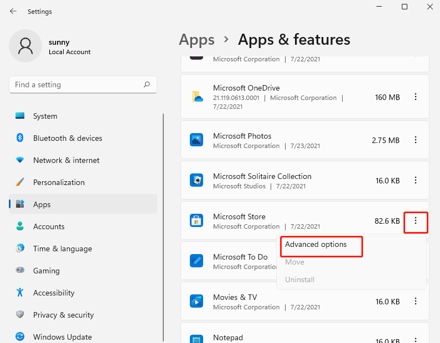This screenshot has height=343, width=440.
Task: Click the 2.75 MB size value
Action: pyautogui.click(x=386, y=140)
